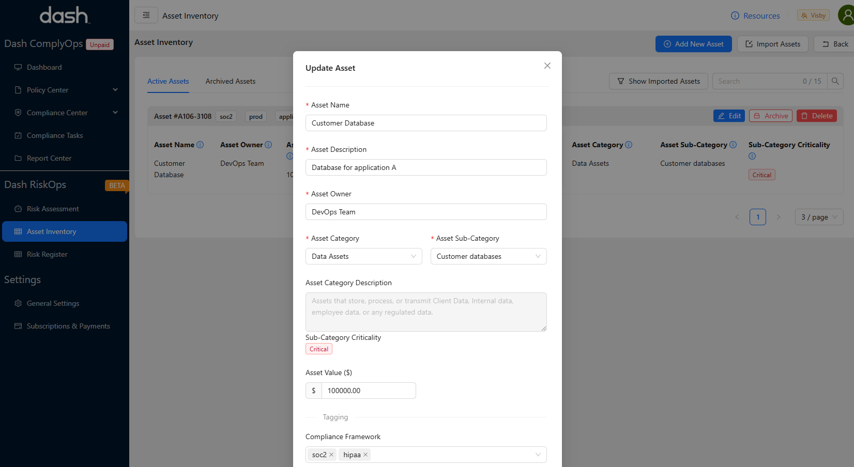The height and width of the screenshot is (467, 854).
Task: Close the Update Asset dialog
Action: pos(547,66)
